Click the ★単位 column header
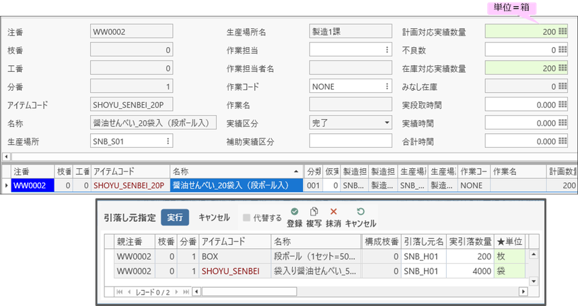The width and height of the screenshot is (578, 306). [510, 241]
